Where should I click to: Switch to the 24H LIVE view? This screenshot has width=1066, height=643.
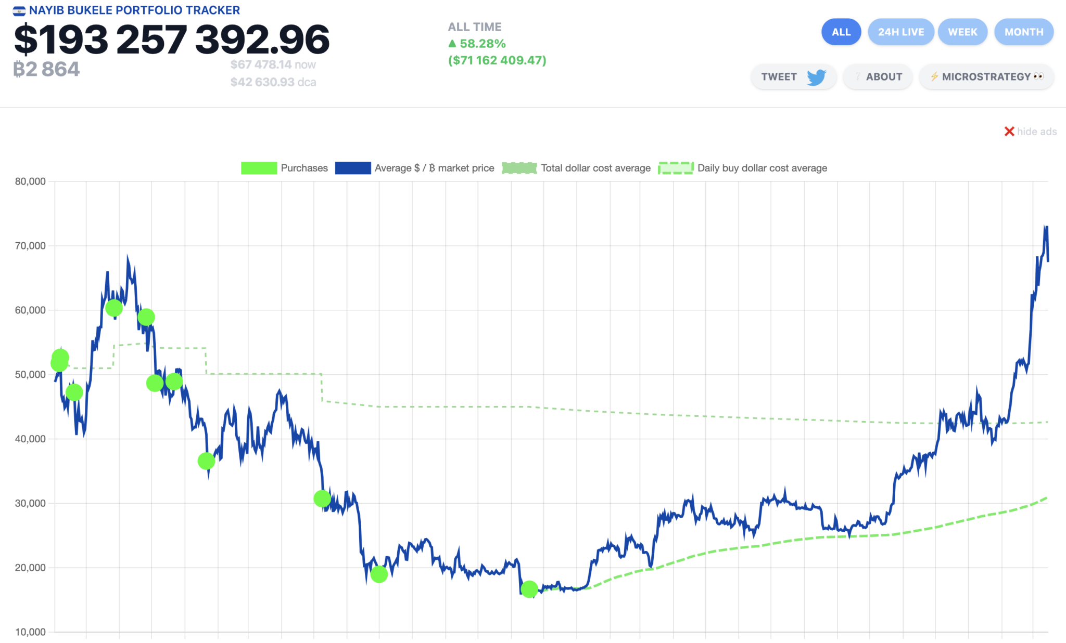900,32
